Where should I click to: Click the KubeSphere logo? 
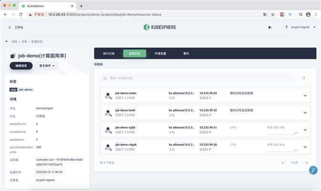160,27
